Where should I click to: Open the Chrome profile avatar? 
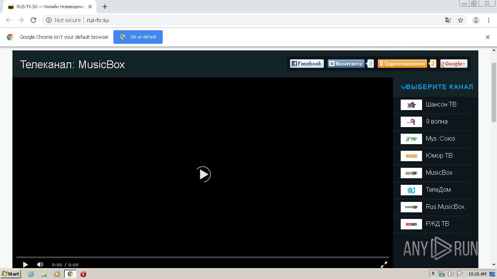tap(476, 20)
